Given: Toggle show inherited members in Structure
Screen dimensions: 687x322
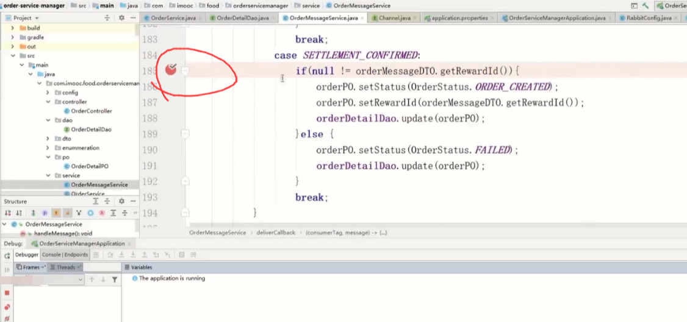Looking at the screenshot, I should [34, 213].
